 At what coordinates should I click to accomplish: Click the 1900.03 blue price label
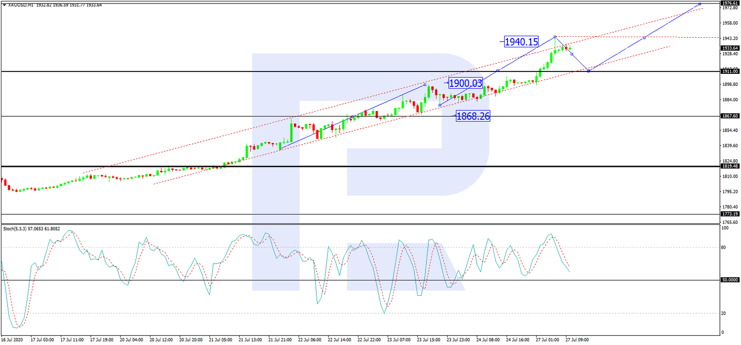(466, 83)
